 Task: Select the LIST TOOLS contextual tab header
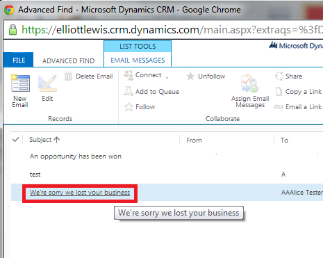138,47
